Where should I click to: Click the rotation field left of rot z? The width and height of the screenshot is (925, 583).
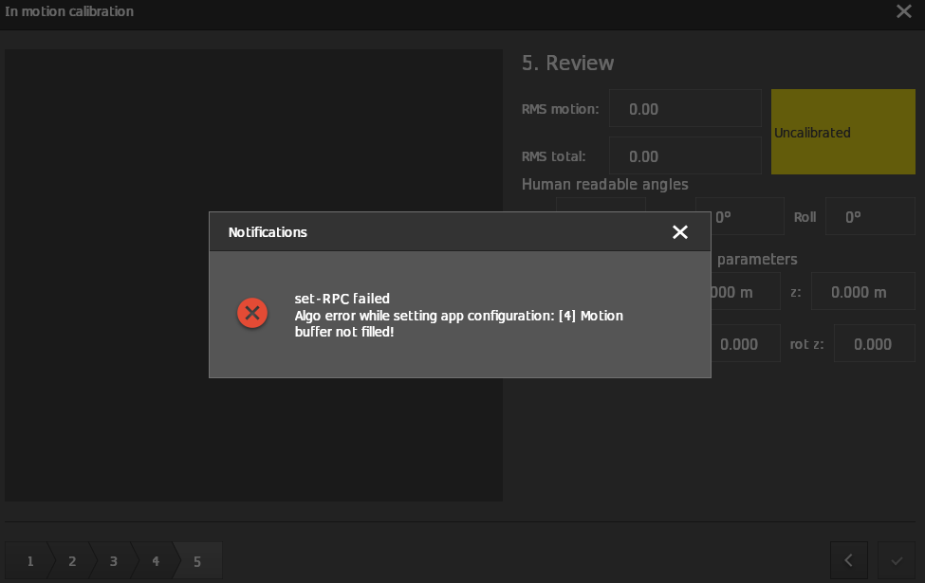pos(741,344)
